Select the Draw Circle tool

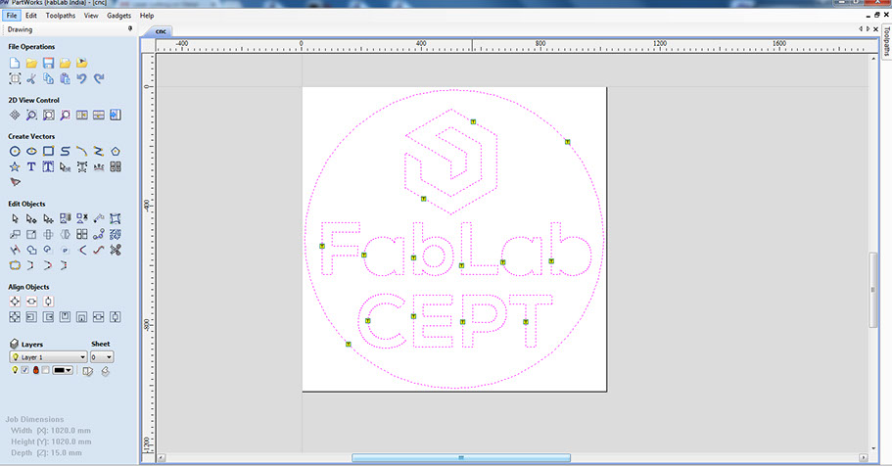tap(15, 152)
